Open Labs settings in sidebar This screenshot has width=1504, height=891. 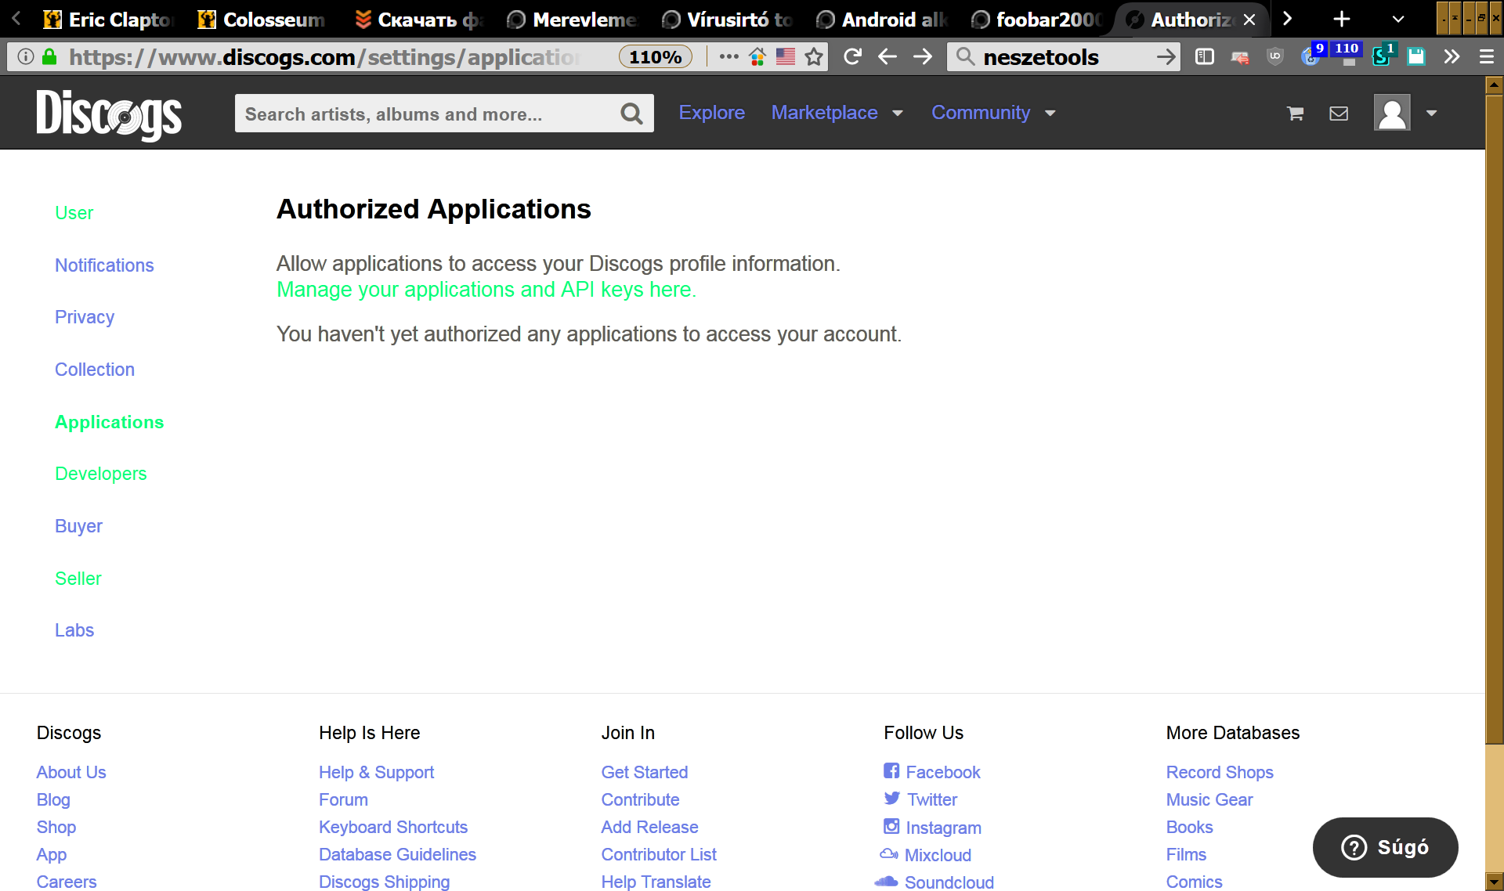coord(74,630)
